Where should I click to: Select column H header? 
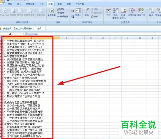tap(140, 38)
